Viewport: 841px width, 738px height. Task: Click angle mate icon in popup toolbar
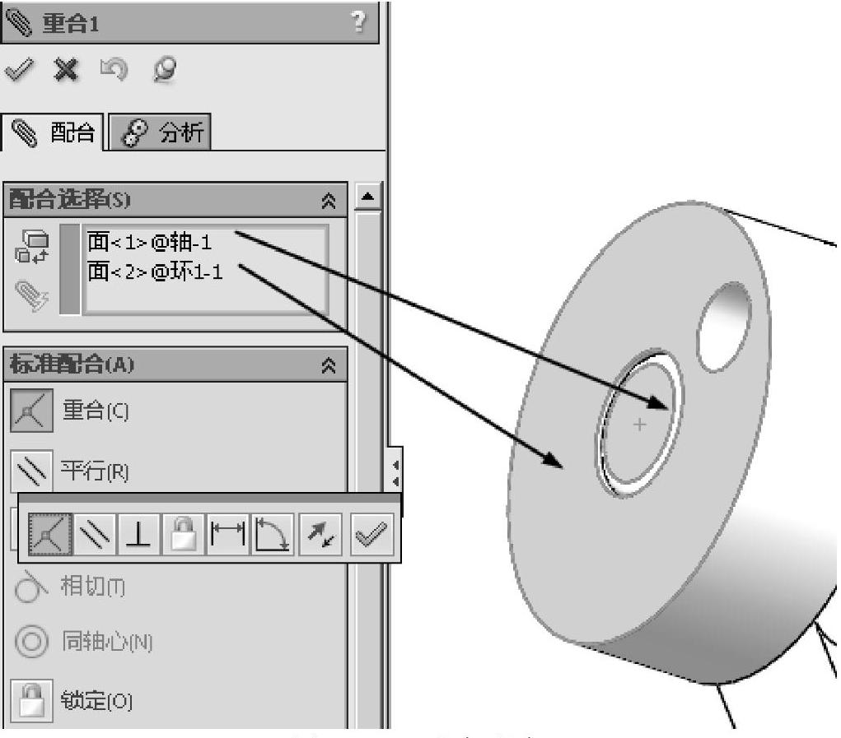273,534
